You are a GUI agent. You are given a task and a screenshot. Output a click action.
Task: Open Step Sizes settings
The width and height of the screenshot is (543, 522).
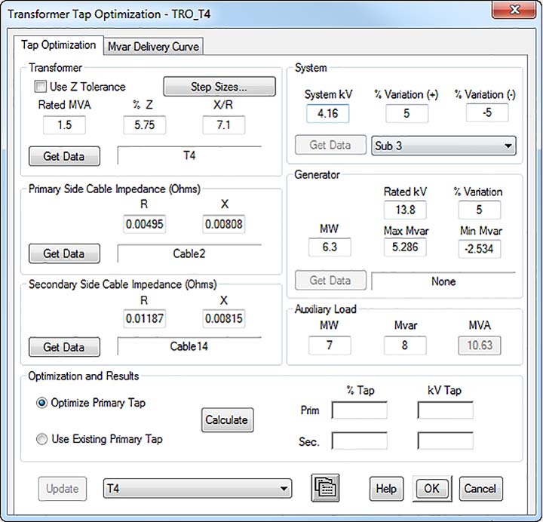pyautogui.click(x=219, y=87)
